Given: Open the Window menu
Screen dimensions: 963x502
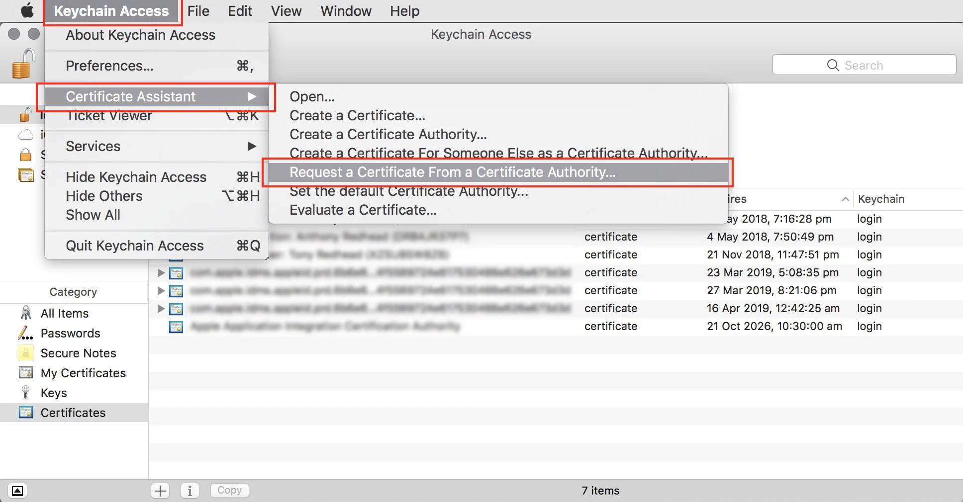Looking at the screenshot, I should coord(346,11).
